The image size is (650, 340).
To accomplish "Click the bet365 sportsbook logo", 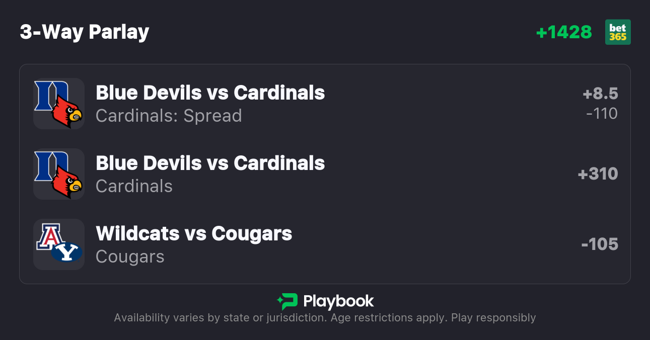I will click(618, 32).
